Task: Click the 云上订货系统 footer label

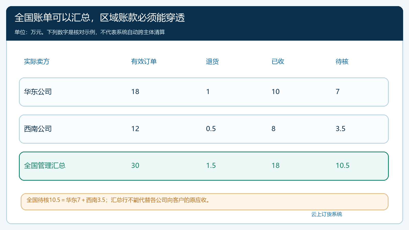Action: 327,214
